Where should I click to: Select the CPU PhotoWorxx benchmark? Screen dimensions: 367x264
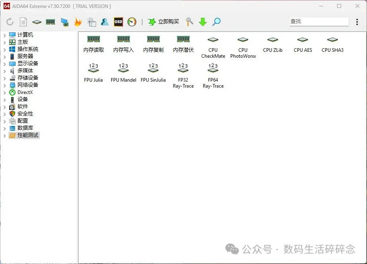[243, 47]
